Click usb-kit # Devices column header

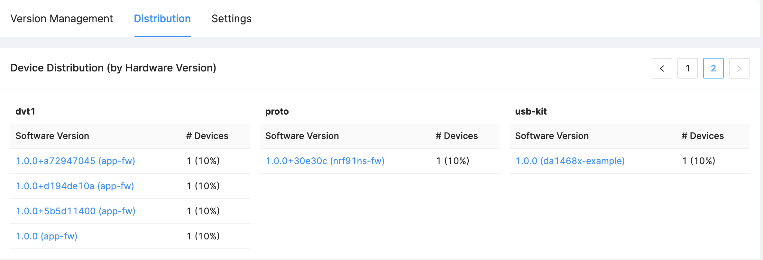coord(703,136)
